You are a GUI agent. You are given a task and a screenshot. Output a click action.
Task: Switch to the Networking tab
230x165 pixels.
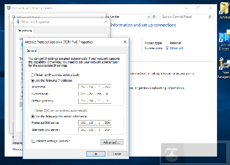pos(25,30)
